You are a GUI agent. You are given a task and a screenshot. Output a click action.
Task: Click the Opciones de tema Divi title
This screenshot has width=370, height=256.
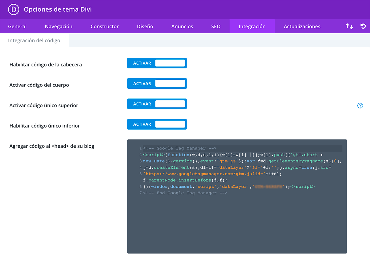tap(58, 10)
